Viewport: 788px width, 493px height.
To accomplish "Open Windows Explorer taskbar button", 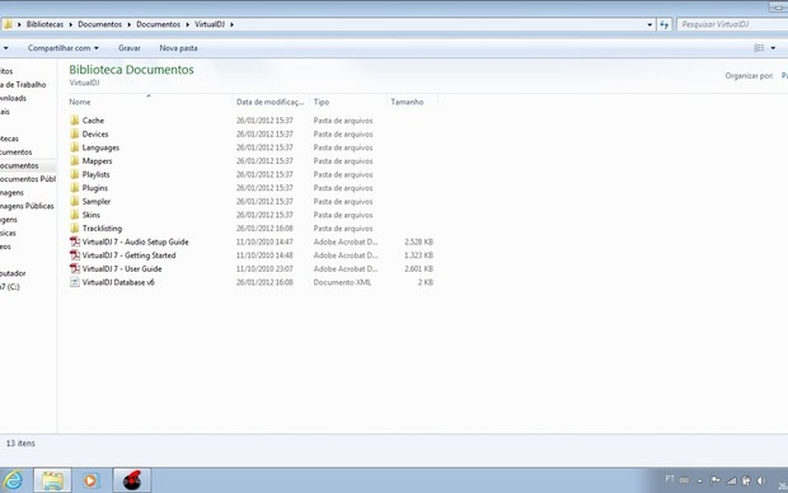I will tap(52, 480).
